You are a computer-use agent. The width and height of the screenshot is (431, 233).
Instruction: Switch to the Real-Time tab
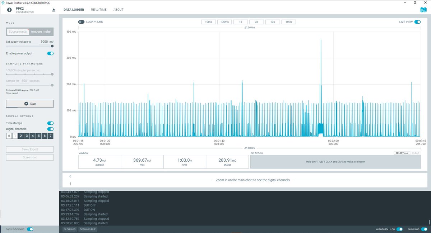tap(99, 10)
